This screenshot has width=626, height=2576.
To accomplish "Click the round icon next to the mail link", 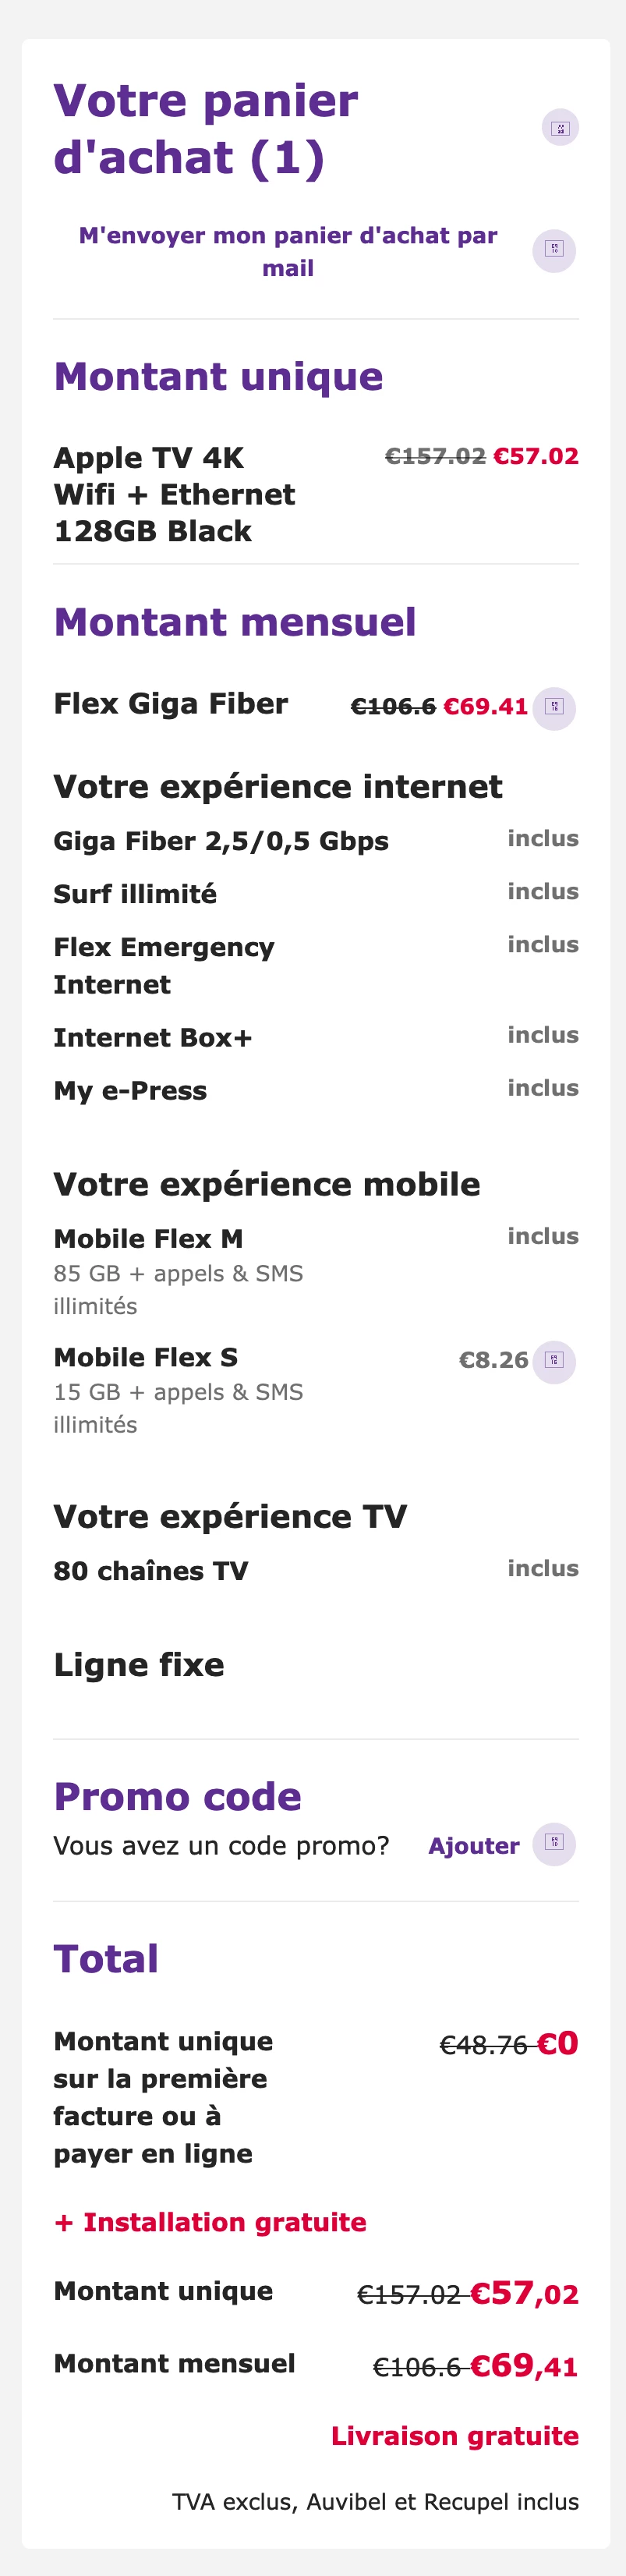I will (554, 250).
